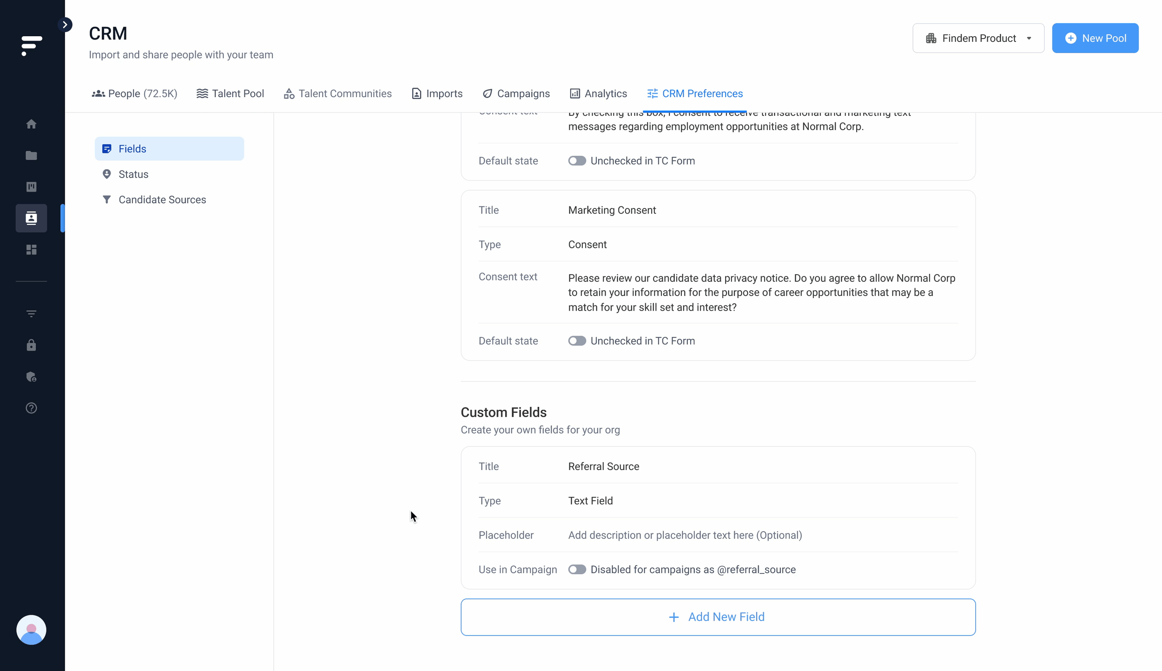This screenshot has width=1162, height=671.
Task: Click 'Disabled for campaigns as @referral_source' label
Action: pyautogui.click(x=693, y=570)
